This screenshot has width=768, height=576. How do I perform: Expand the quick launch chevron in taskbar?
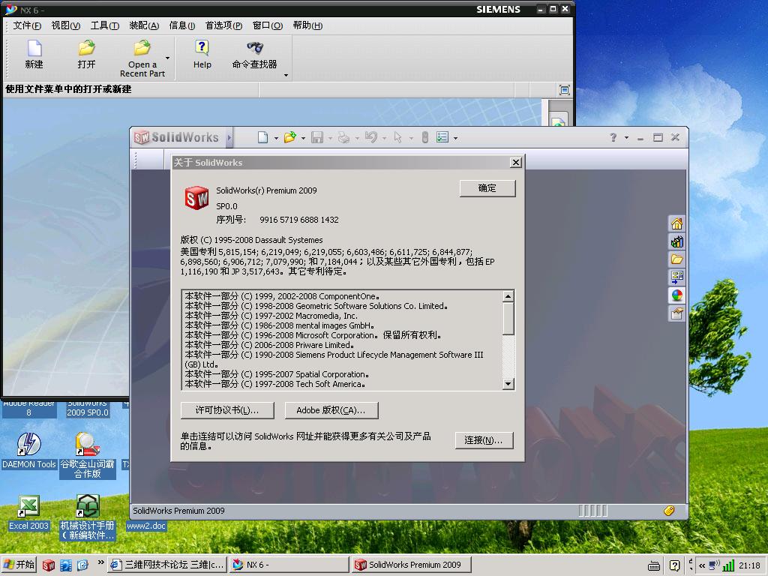101,562
